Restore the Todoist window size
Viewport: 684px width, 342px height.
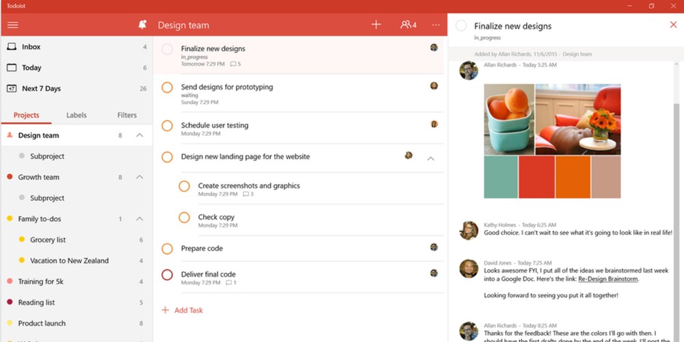coord(651,6)
